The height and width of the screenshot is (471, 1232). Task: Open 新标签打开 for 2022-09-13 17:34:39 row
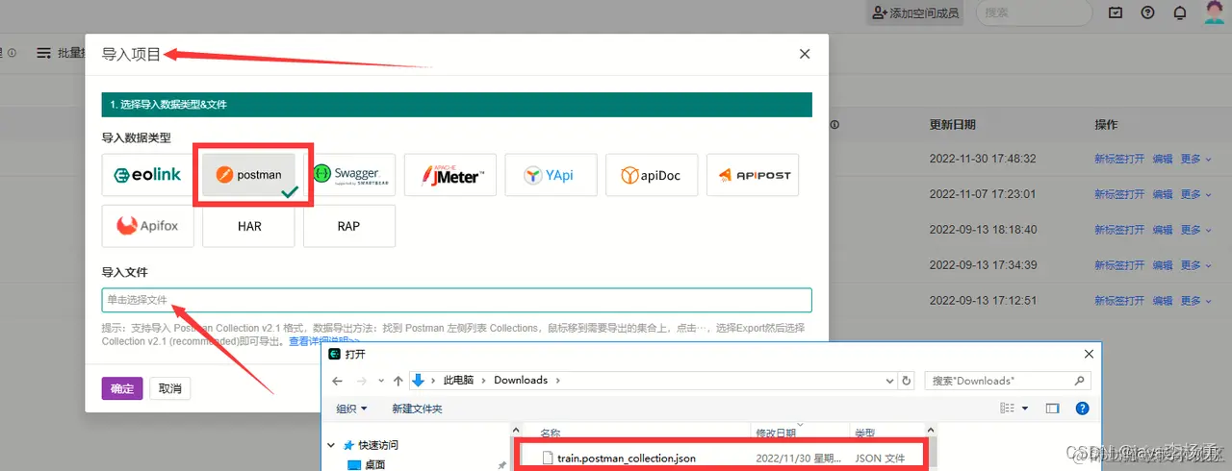tap(1119, 265)
